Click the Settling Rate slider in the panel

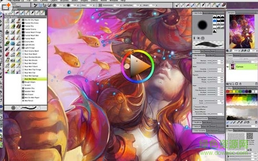[212, 77]
